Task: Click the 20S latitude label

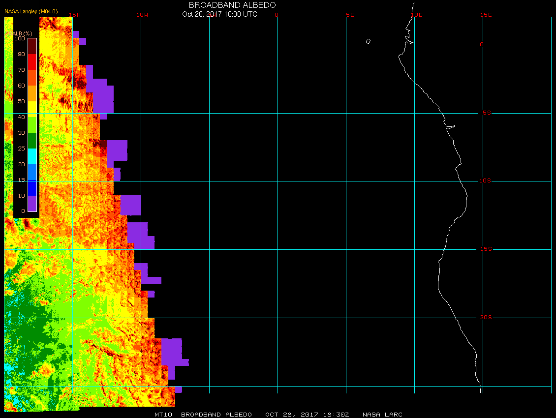Action: [x=486, y=318]
